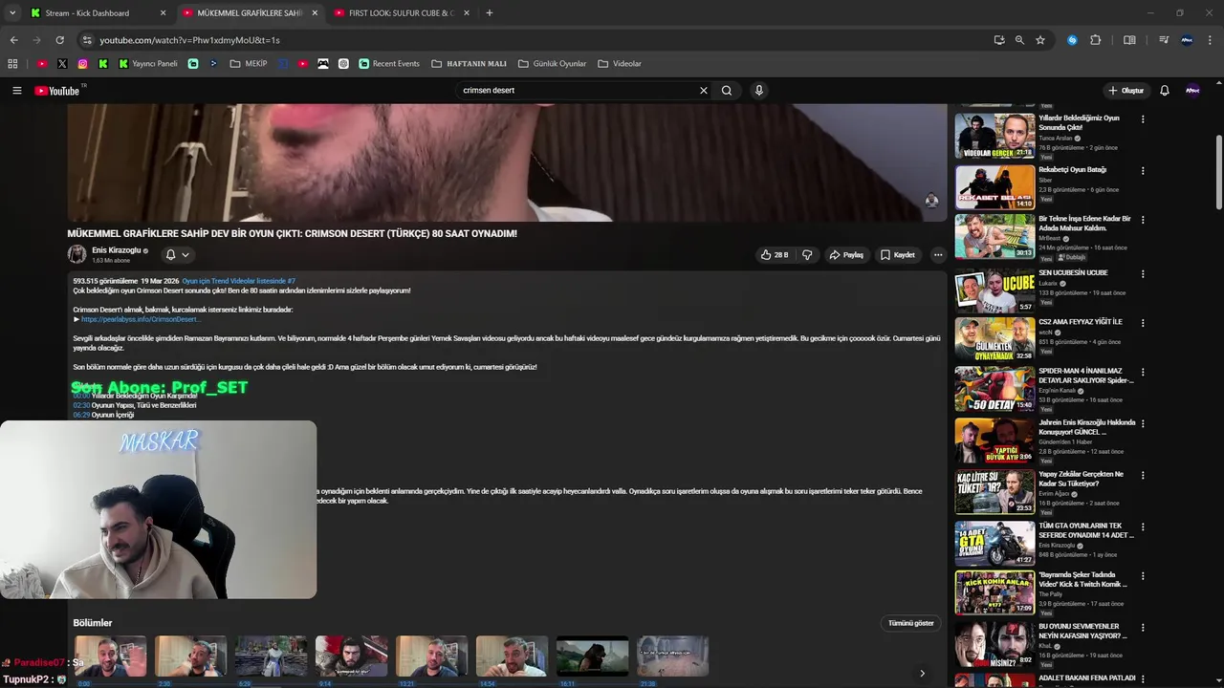Open the site info icon beside the URL
1224x688 pixels.
[x=87, y=40]
